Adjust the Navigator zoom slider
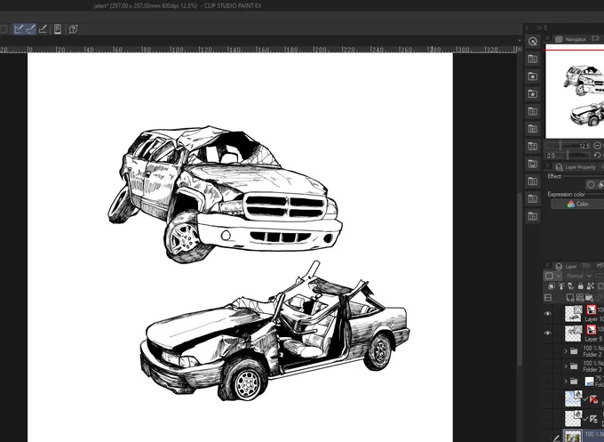604x442 pixels. (568, 145)
